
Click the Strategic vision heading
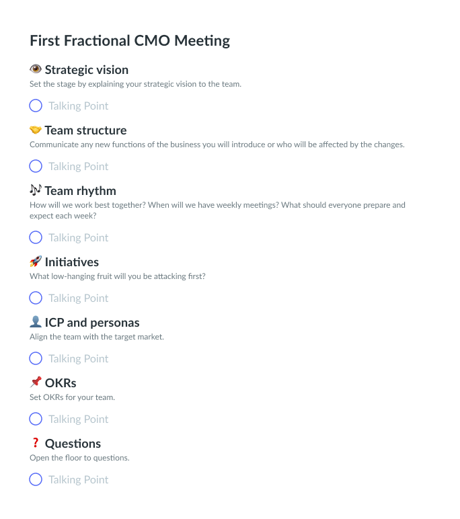[86, 69]
